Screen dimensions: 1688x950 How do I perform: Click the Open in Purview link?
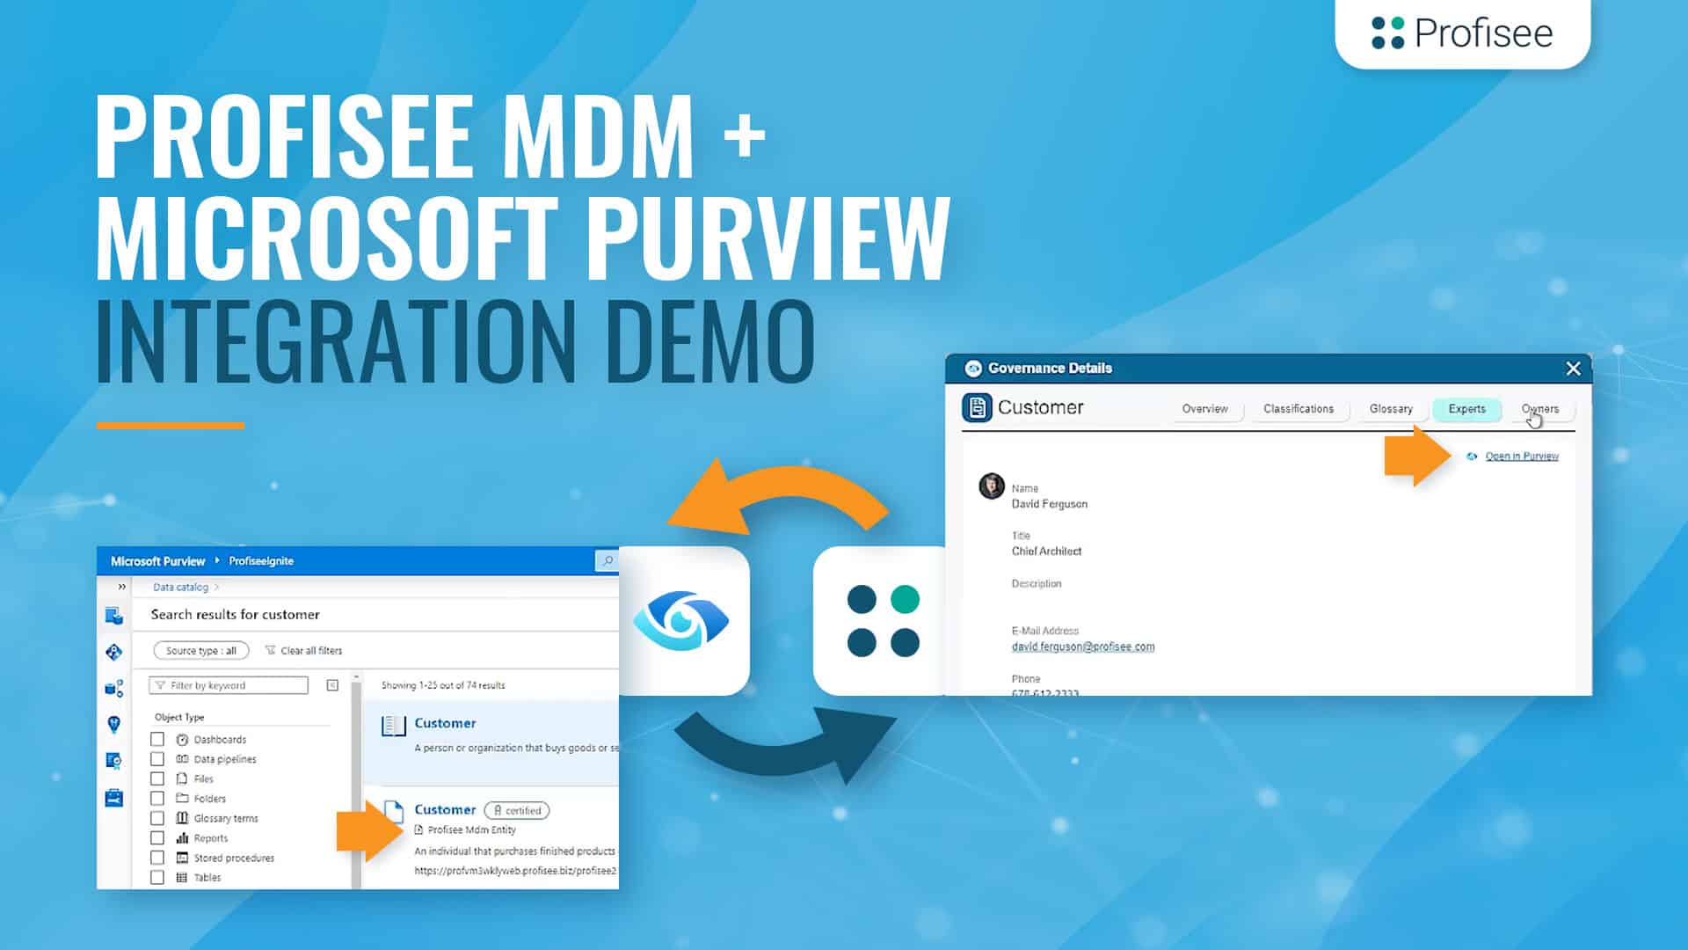tap(1522, 456)
